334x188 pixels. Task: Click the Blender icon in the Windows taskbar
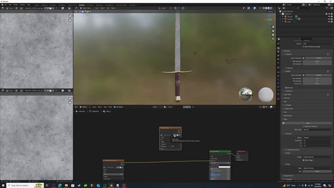point(111,185)
